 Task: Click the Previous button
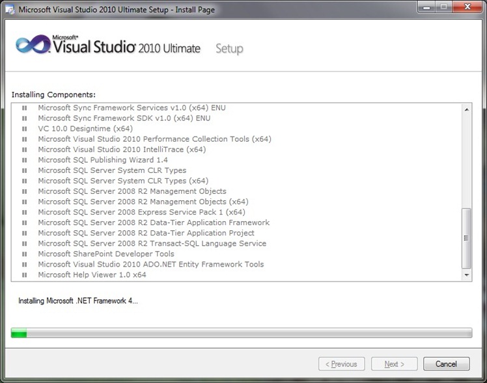click(341, 363)
